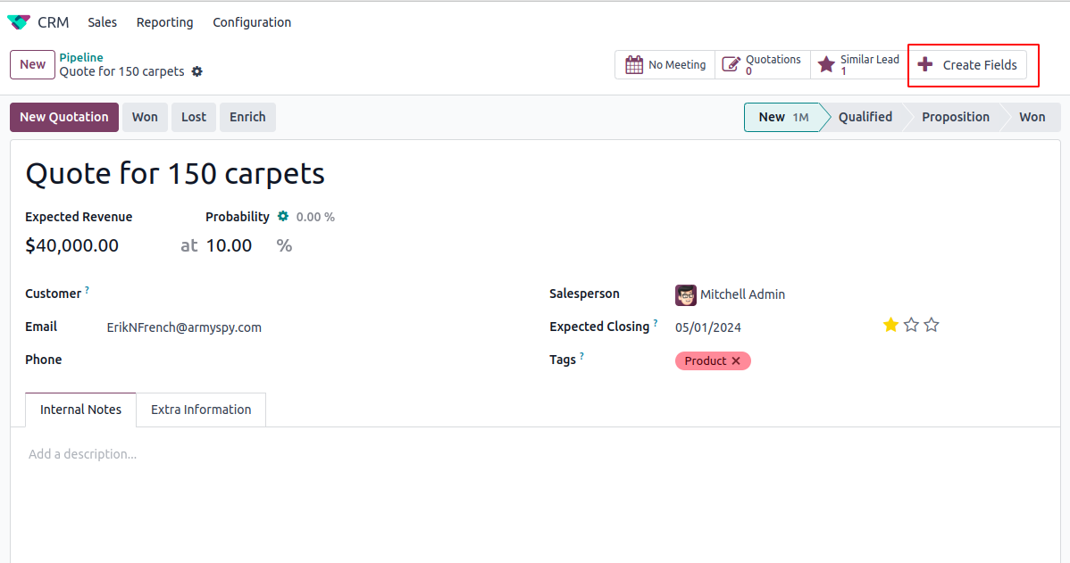Click the Similar Lead star icon
The width and height of the screenshot is (1070, 563).
click(827, 65)
